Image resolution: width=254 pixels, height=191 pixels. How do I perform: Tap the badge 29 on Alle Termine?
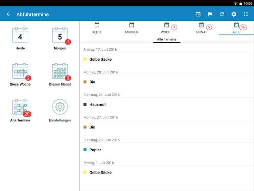[x=27, y=114]
